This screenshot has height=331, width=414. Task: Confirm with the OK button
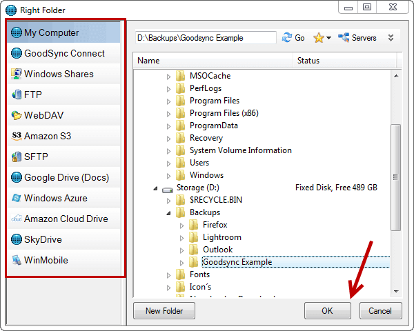click(x=327, y=311)
